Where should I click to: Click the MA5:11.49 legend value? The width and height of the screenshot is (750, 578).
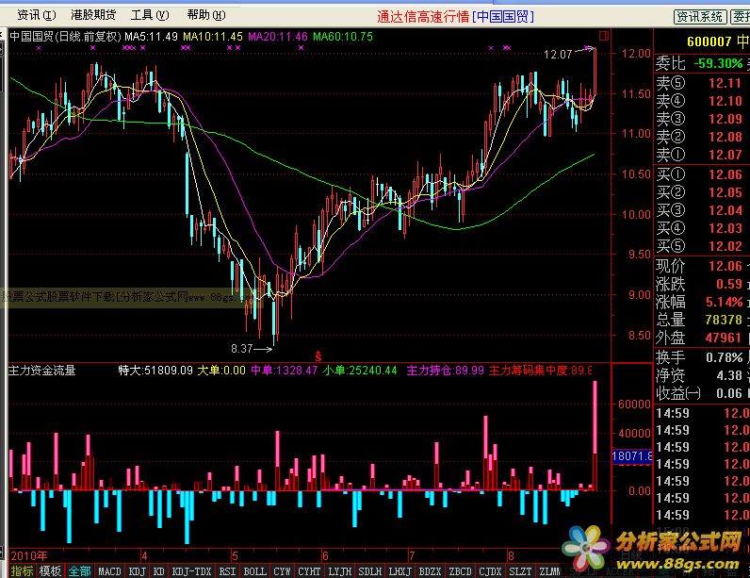tap(151, 37)
